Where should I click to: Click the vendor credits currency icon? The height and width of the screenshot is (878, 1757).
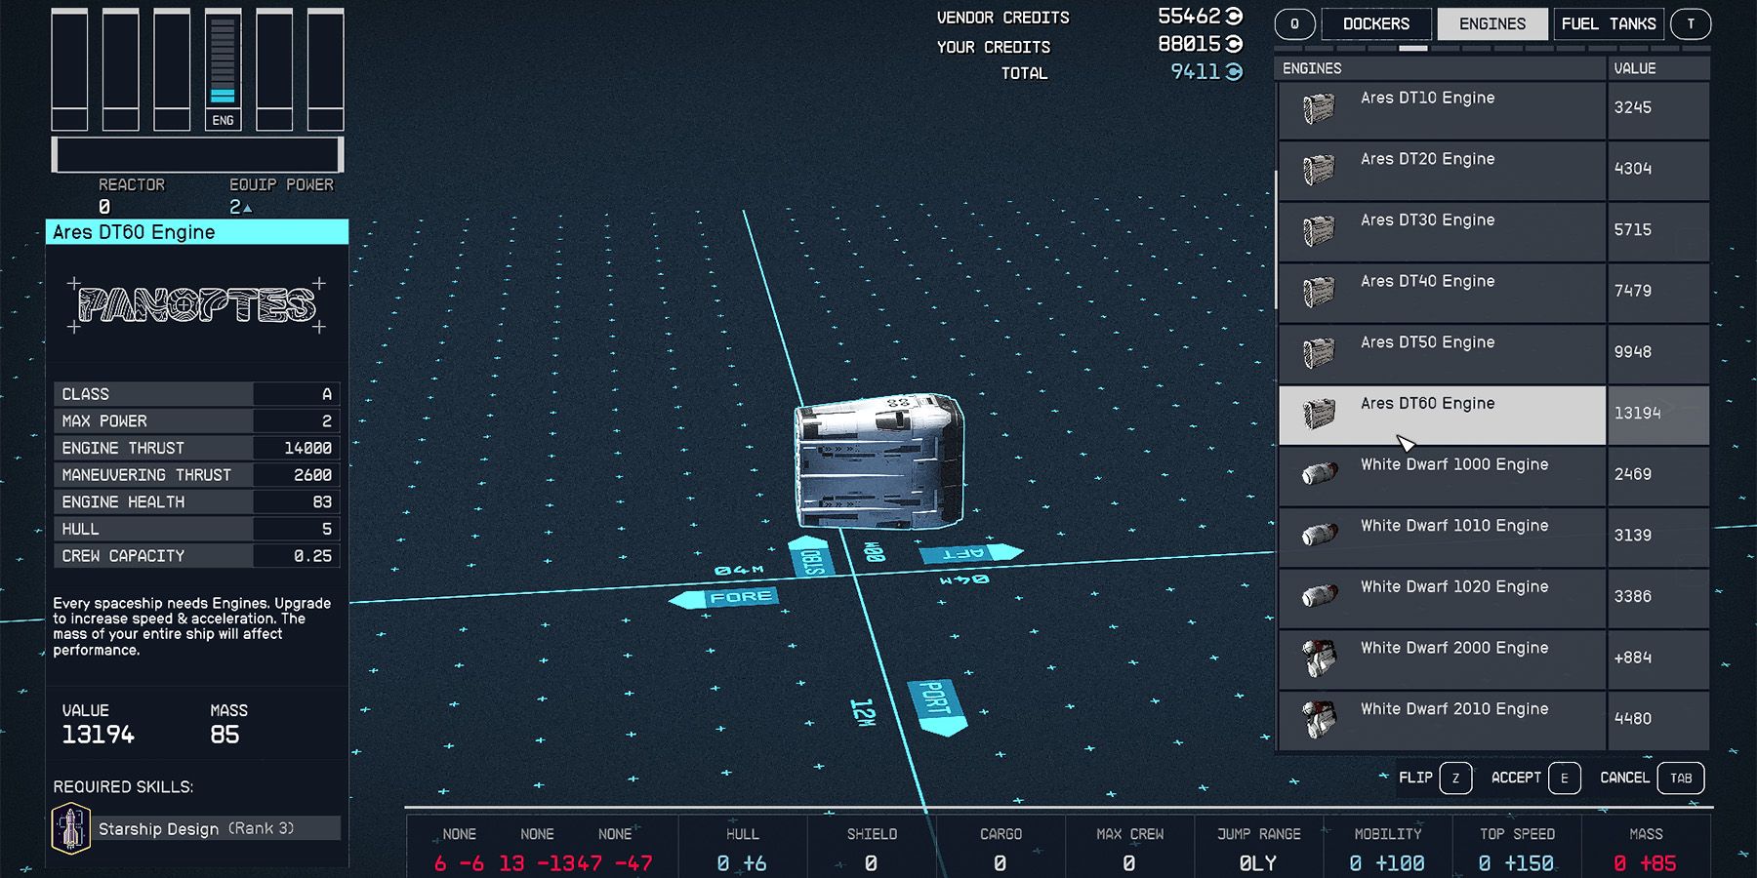1234,17
